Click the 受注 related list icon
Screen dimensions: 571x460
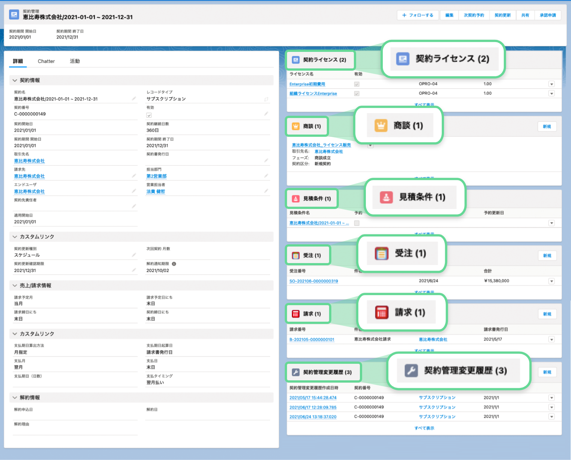(296, 256)
